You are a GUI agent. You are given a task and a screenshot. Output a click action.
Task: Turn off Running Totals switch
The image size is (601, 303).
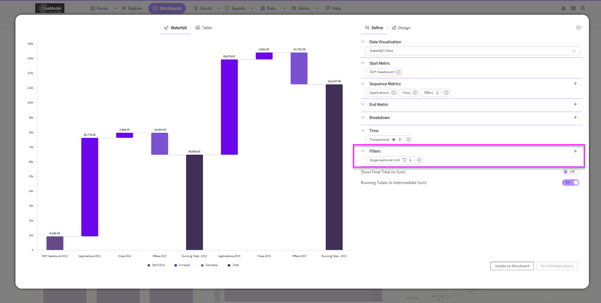pyautogui.click(x=570, y=183)
